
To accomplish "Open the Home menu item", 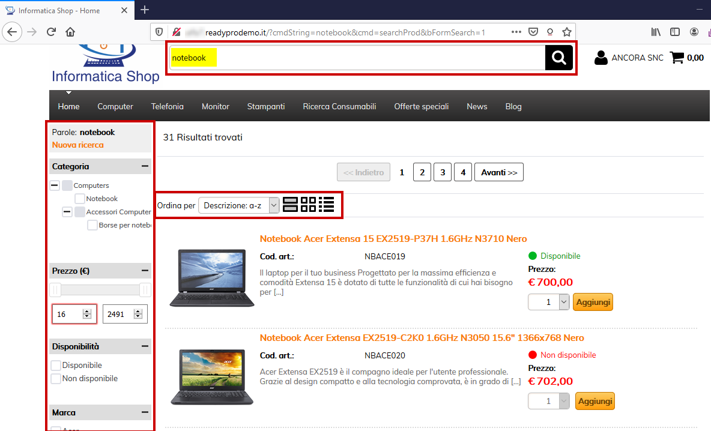I will [68, 106].
